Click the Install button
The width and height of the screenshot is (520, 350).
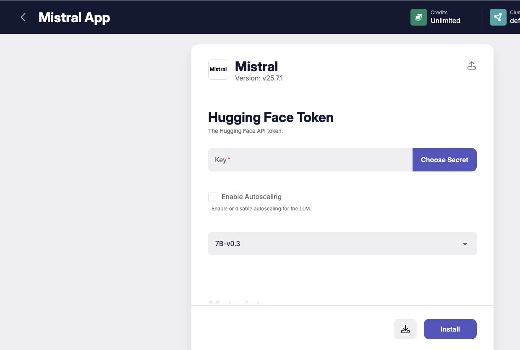tap(450, 329)
